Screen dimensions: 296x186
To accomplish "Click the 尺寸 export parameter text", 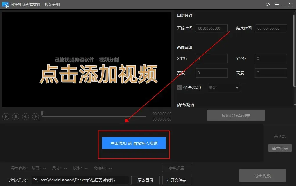I will (60, 168).
